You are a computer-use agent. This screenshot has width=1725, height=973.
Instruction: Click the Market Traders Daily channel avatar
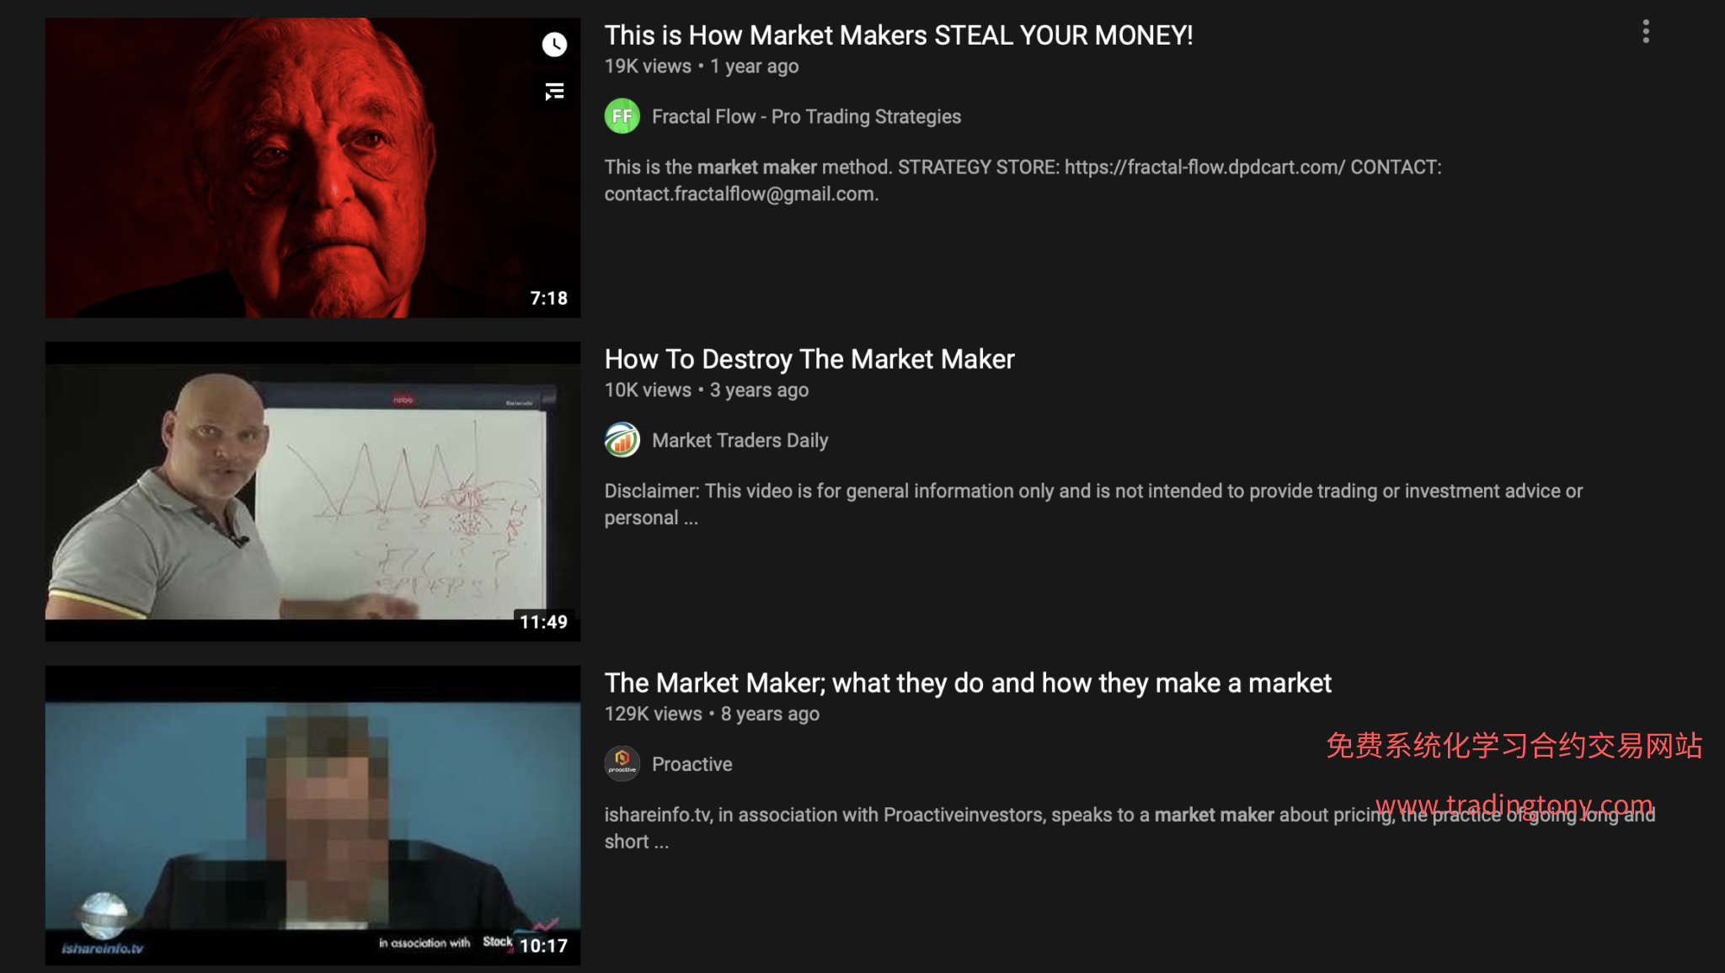coord(622,440)
